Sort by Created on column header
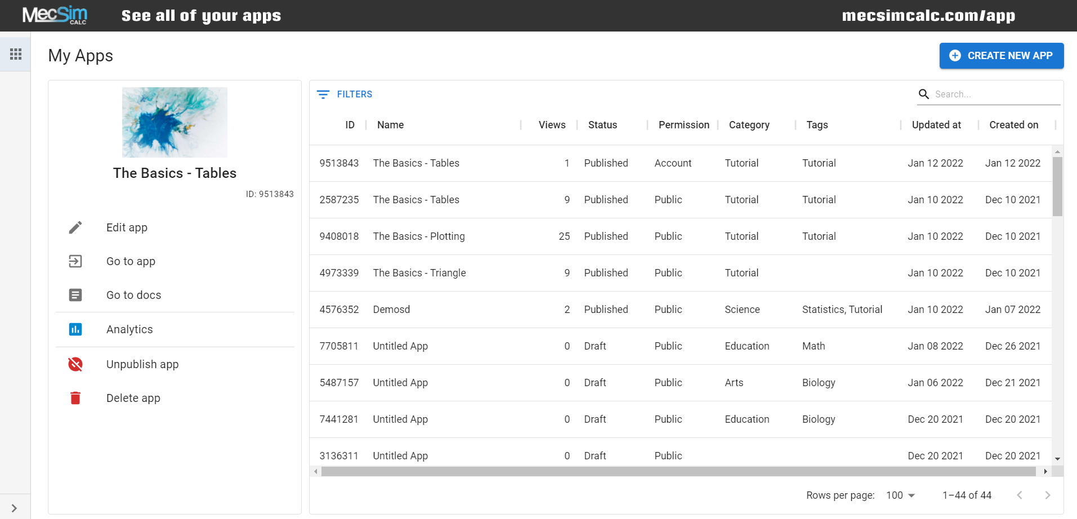 (x=1013, y=125)
